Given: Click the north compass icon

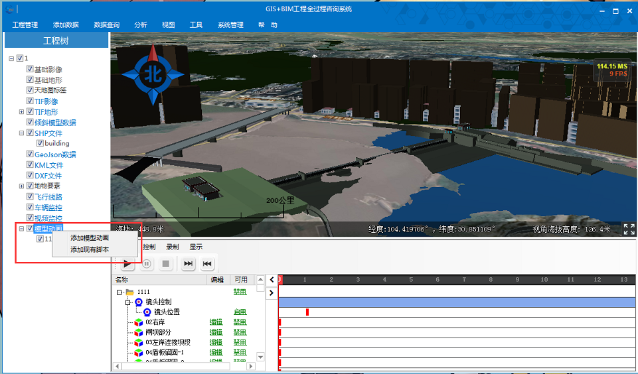Looking at the screenshot, I should point(153,74).
